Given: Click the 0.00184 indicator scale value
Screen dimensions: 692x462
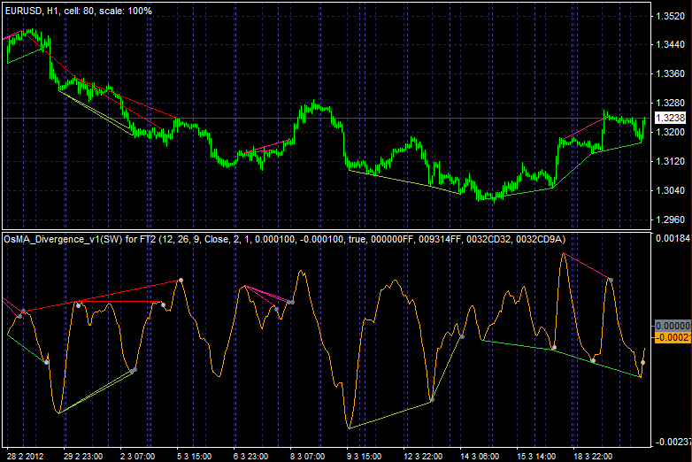Looking at the screenshot, I should point(673,238).
